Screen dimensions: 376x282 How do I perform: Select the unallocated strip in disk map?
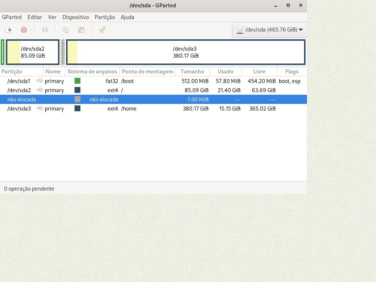click(63, 52)
